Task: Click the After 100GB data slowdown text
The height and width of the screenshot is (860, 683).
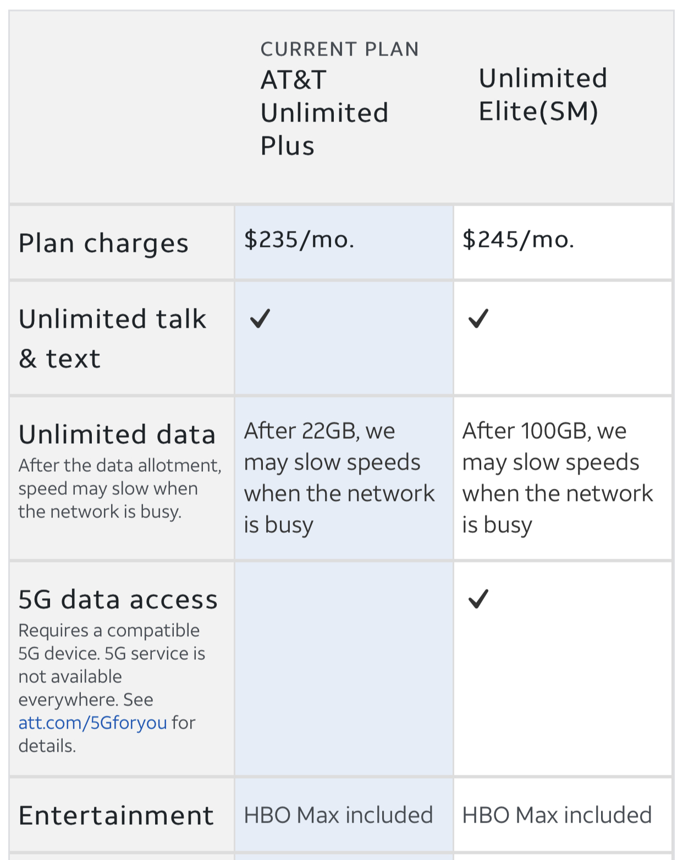Action: coord(557,477)
